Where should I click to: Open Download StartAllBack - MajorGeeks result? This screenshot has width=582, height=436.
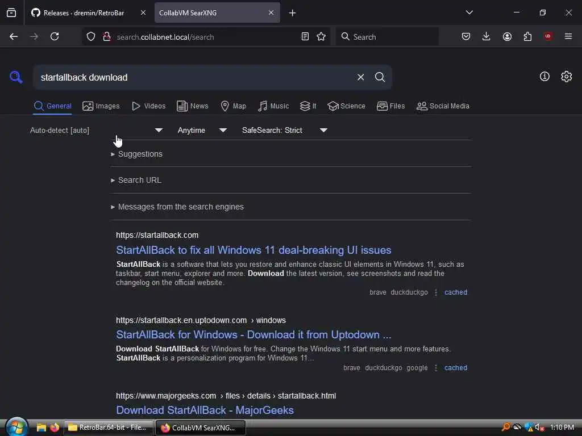pyautogui.click(x=205, y=410)
